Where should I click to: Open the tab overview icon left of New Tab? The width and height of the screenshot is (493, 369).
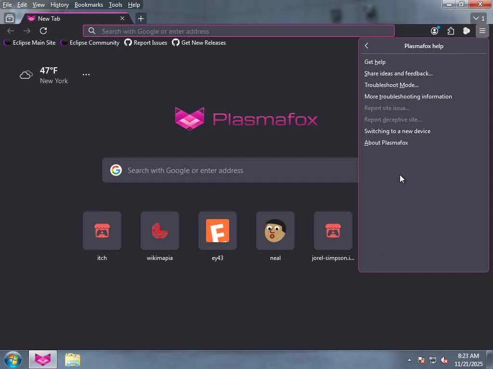pos(10,19)
